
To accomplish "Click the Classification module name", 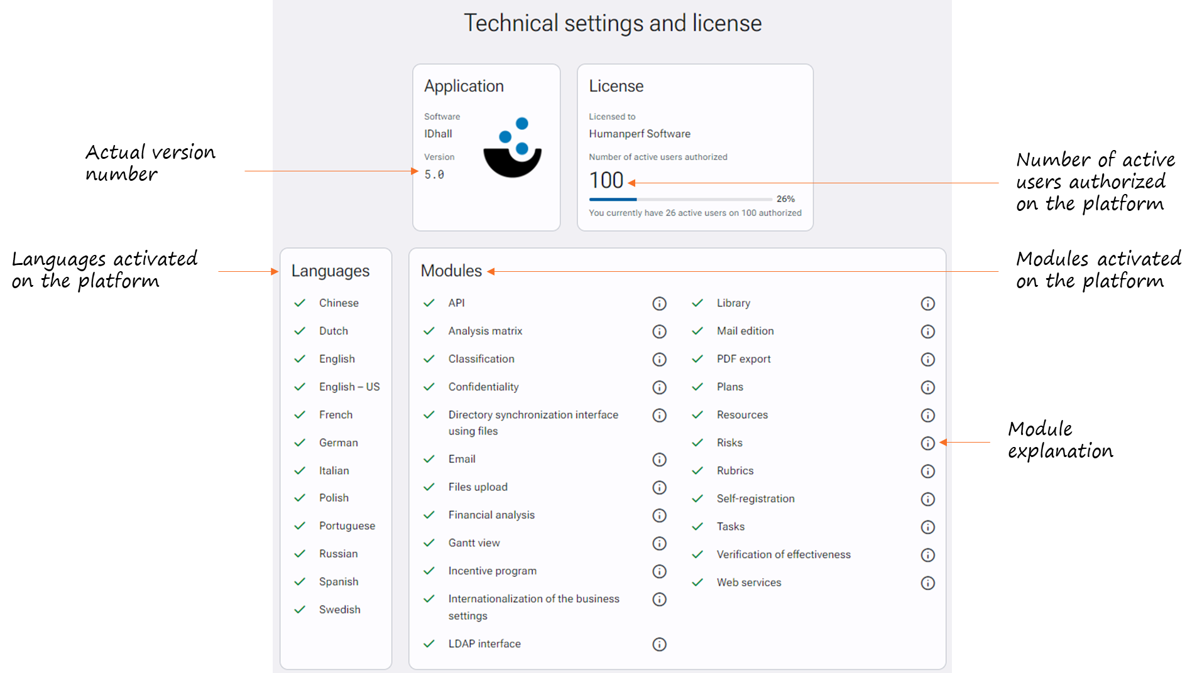I will pos(481,359).
